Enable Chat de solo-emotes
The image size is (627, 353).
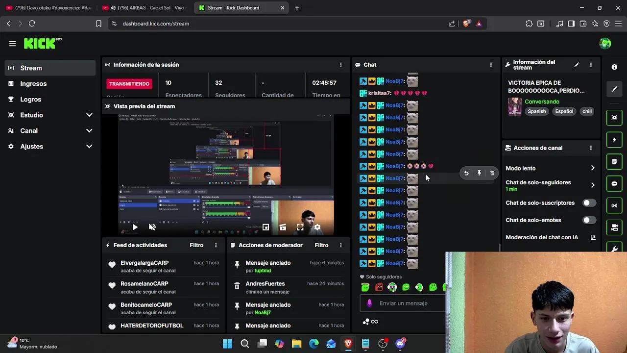[x=589, y=220]
